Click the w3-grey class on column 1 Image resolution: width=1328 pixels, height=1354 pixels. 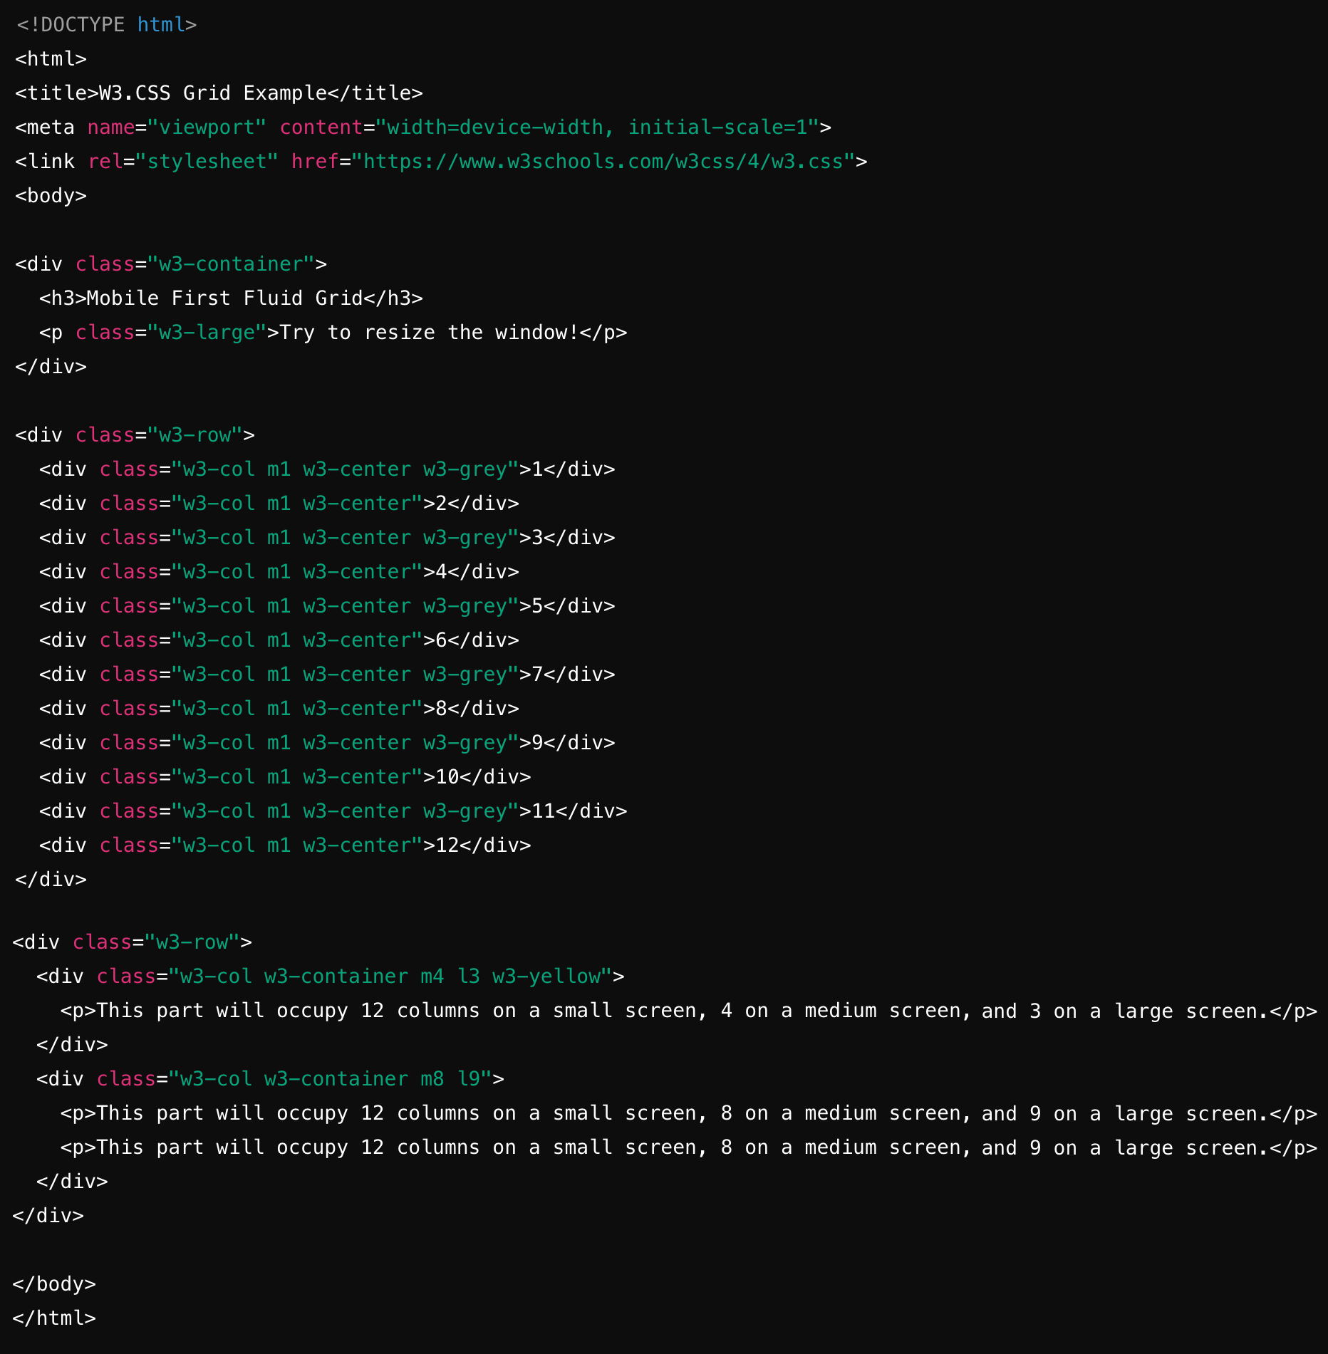[x=466, y=469]
